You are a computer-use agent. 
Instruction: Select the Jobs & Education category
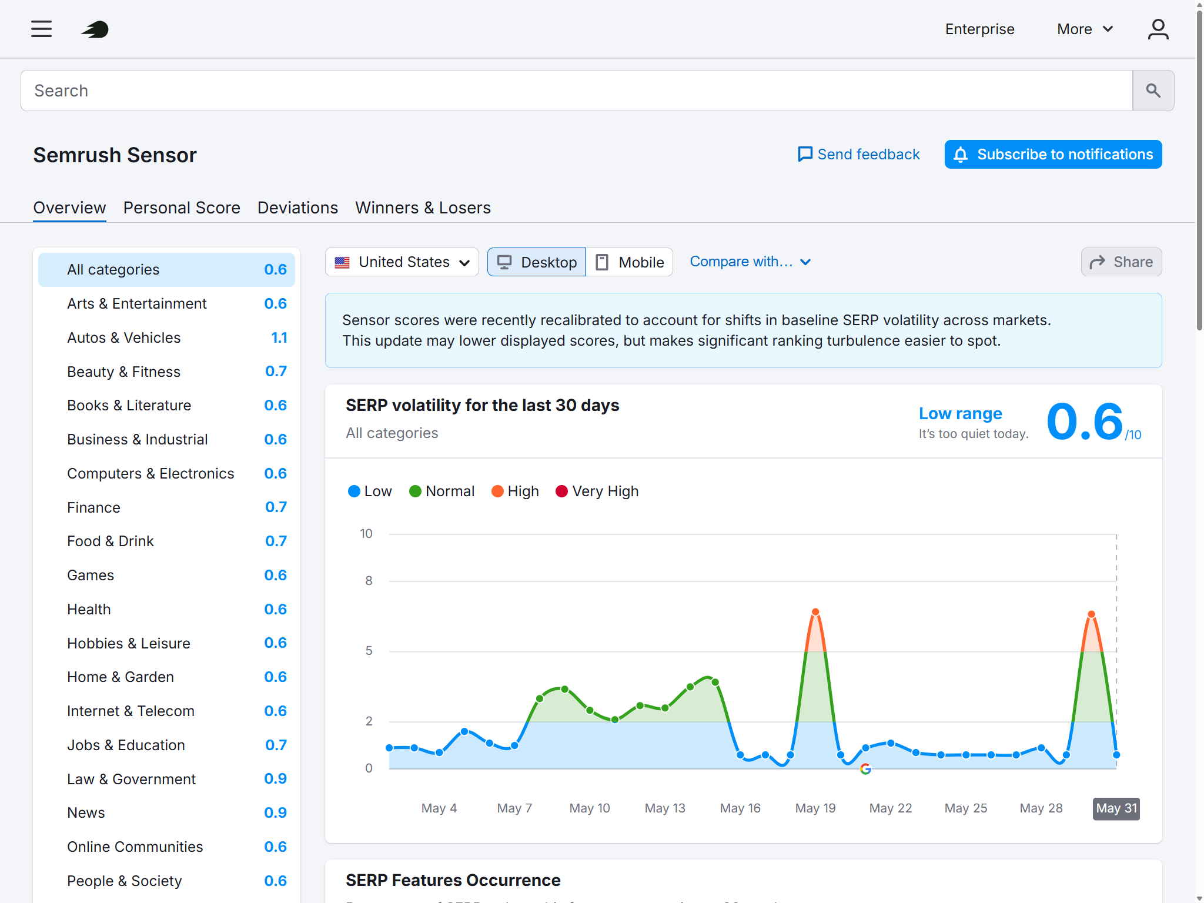166,745
